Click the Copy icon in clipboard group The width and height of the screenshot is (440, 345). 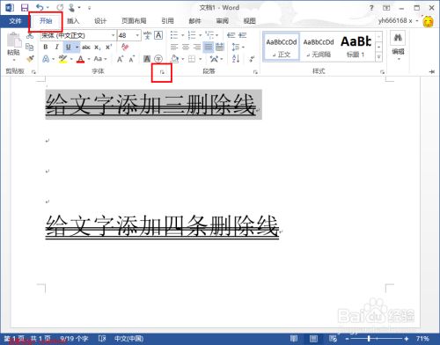tap(30, 47)
